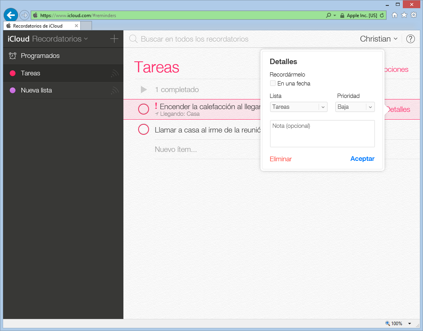Screen dimensions: 423x331
Task: Add a new list with plus icon
Action: click(x=114, y=38)
